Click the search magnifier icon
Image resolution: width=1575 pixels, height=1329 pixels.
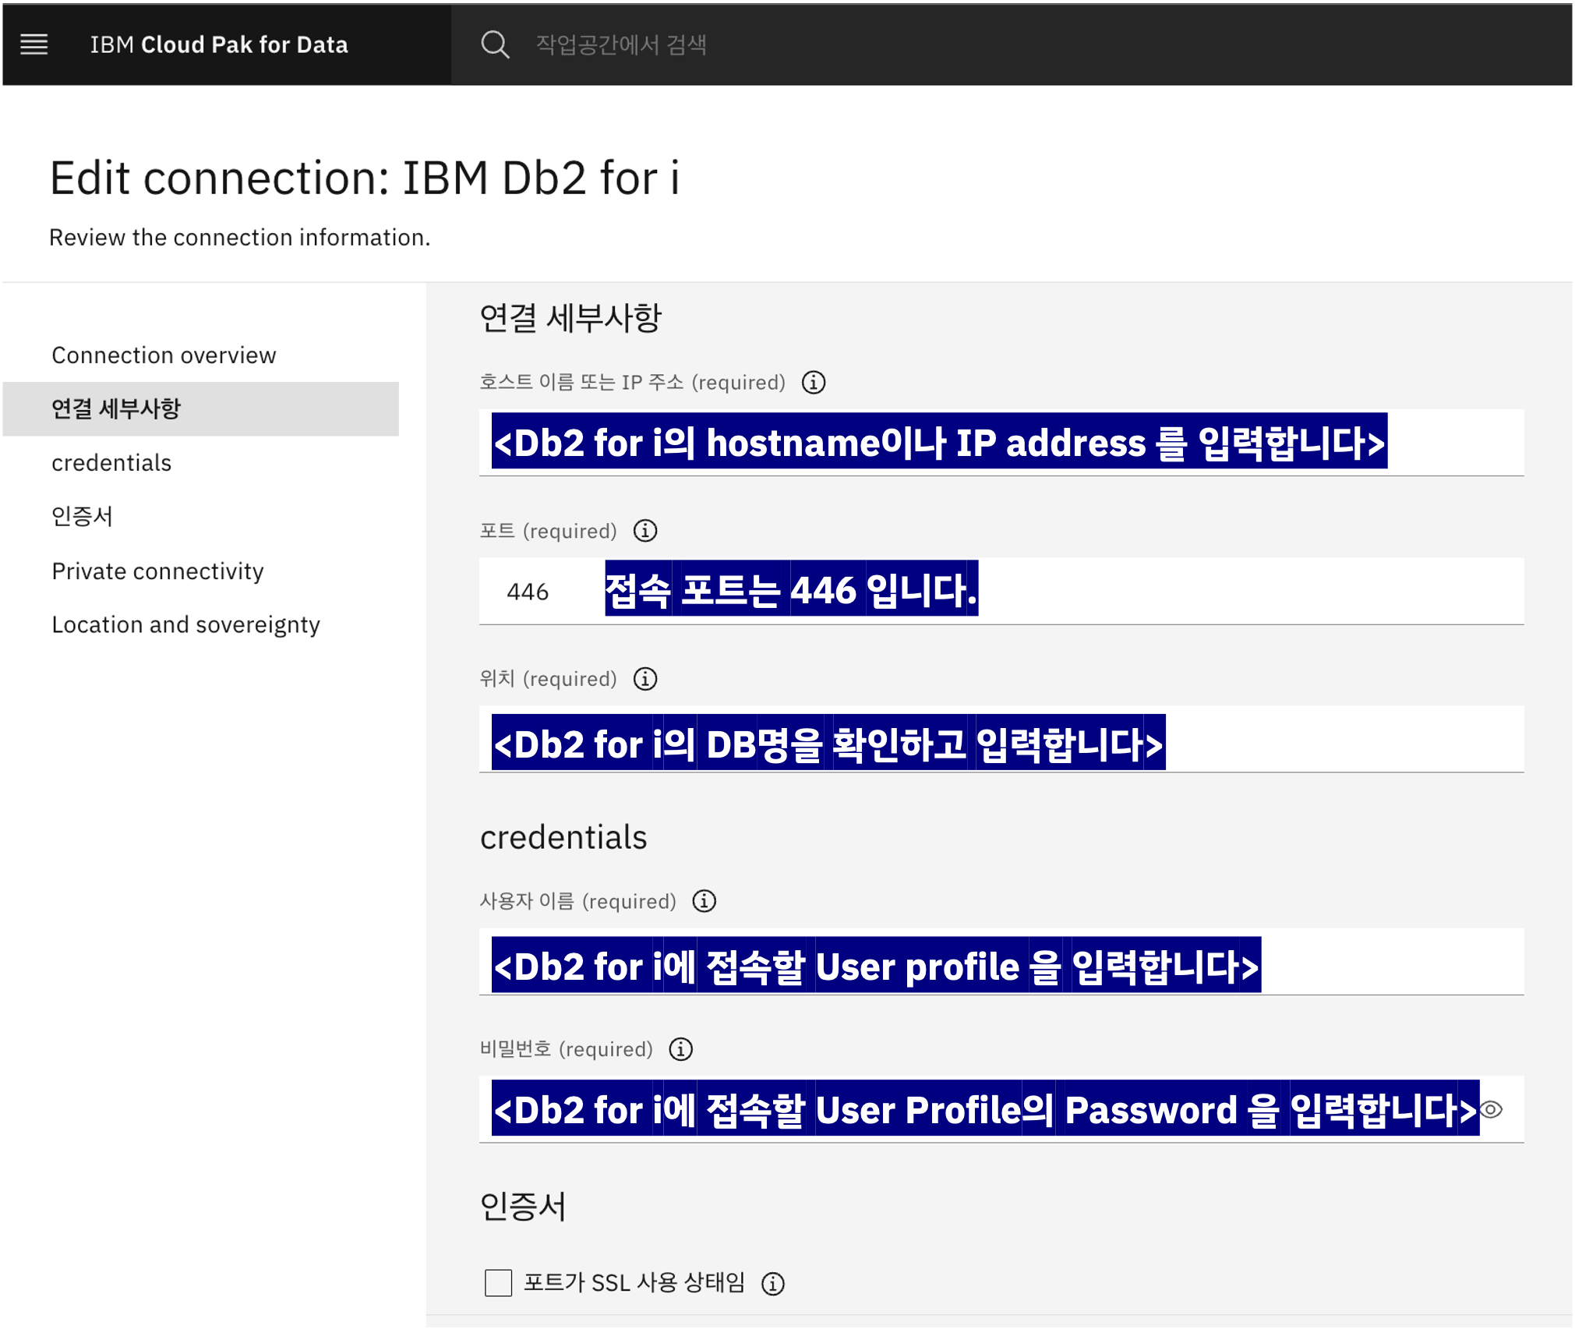pyautogui.click(x=494, y=44)
